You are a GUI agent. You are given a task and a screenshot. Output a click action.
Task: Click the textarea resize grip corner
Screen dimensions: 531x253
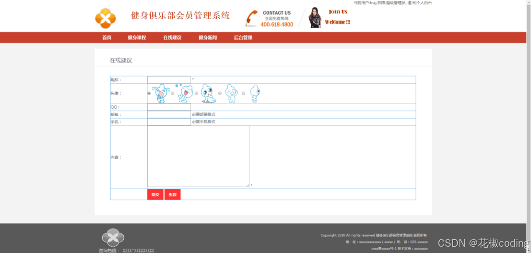248,185
